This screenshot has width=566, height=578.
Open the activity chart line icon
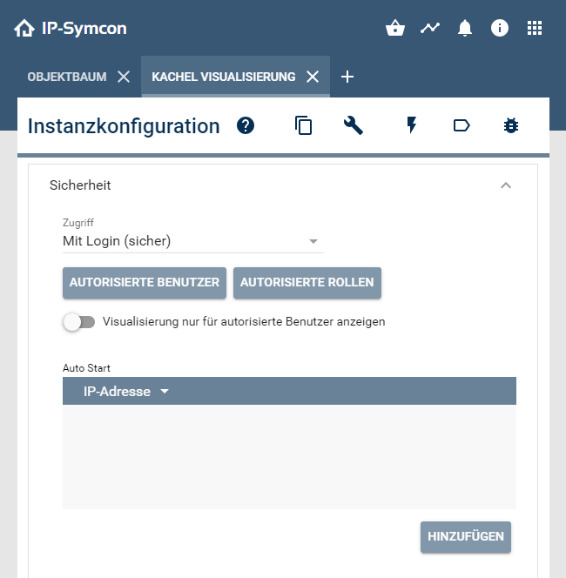(x=430, y=28)
